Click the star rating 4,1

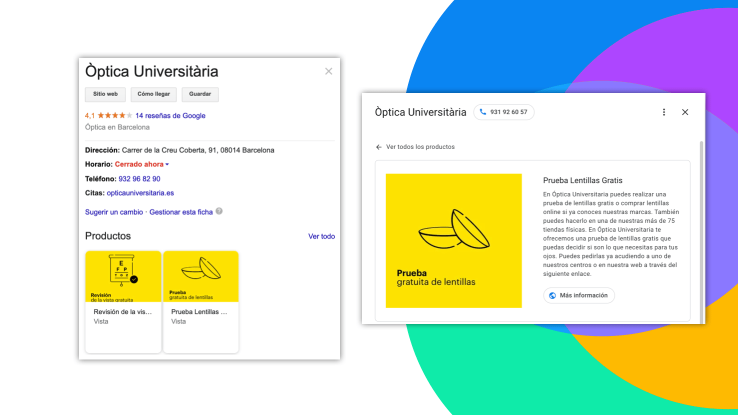[x=108, y=115]
